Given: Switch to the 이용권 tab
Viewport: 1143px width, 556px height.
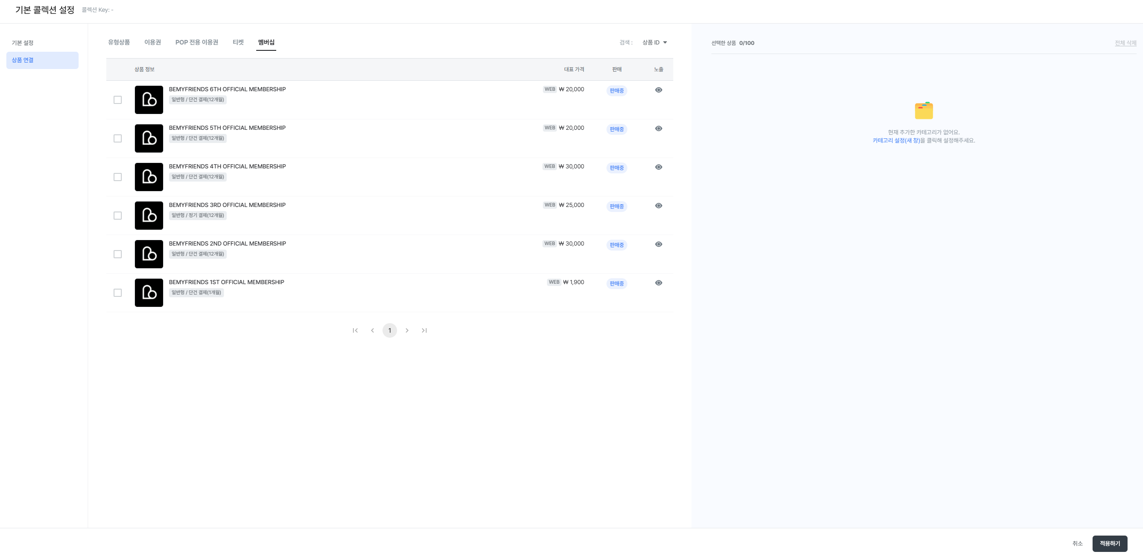Looking at the screenshot, I should pyautogui.click(x=153, y=42).
